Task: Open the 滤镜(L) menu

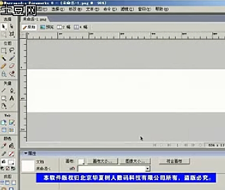Action: click(127, 9)
